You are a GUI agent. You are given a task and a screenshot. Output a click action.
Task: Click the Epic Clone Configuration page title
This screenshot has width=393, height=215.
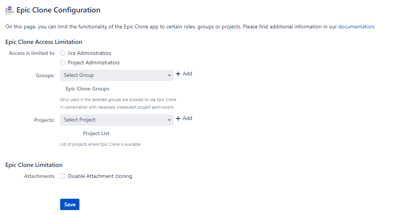[x=58, y=10]
